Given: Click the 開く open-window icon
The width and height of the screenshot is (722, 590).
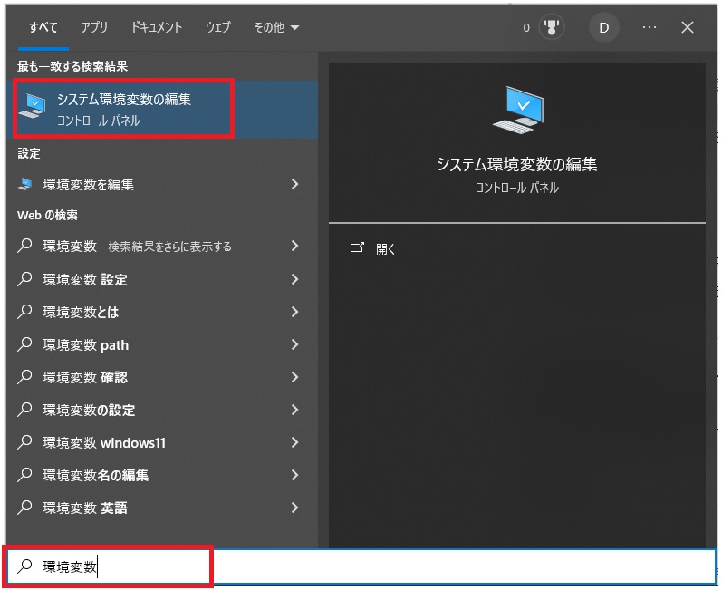Looking at the screenshot, I should [357, 248].
